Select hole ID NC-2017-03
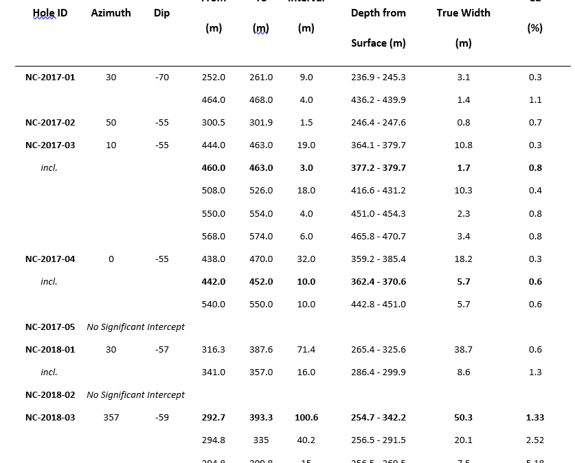This screenshot has height=463, width=575. (x=50, y=145)
